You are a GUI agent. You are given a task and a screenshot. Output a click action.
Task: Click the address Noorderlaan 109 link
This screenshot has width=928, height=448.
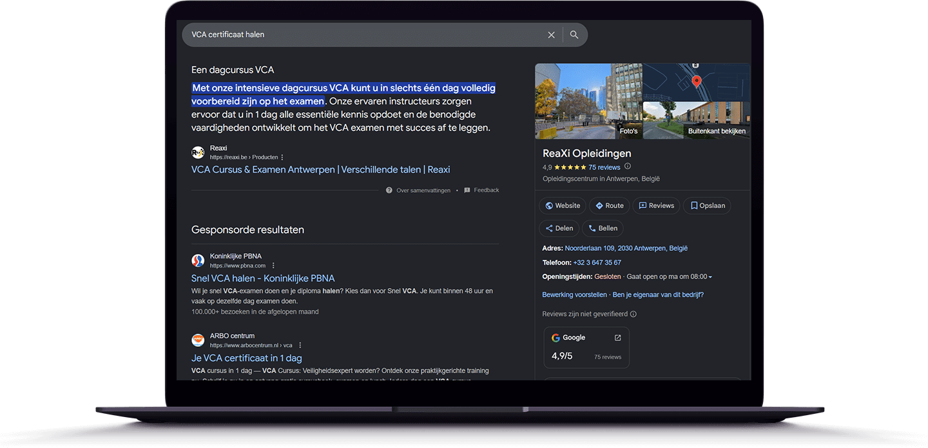tap(626, 248)
